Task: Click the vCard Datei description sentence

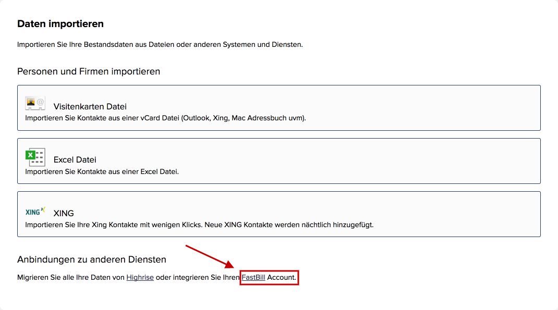Action: [165, 118]
